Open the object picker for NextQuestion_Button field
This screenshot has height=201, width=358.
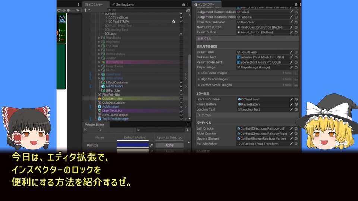click(296, 27)
